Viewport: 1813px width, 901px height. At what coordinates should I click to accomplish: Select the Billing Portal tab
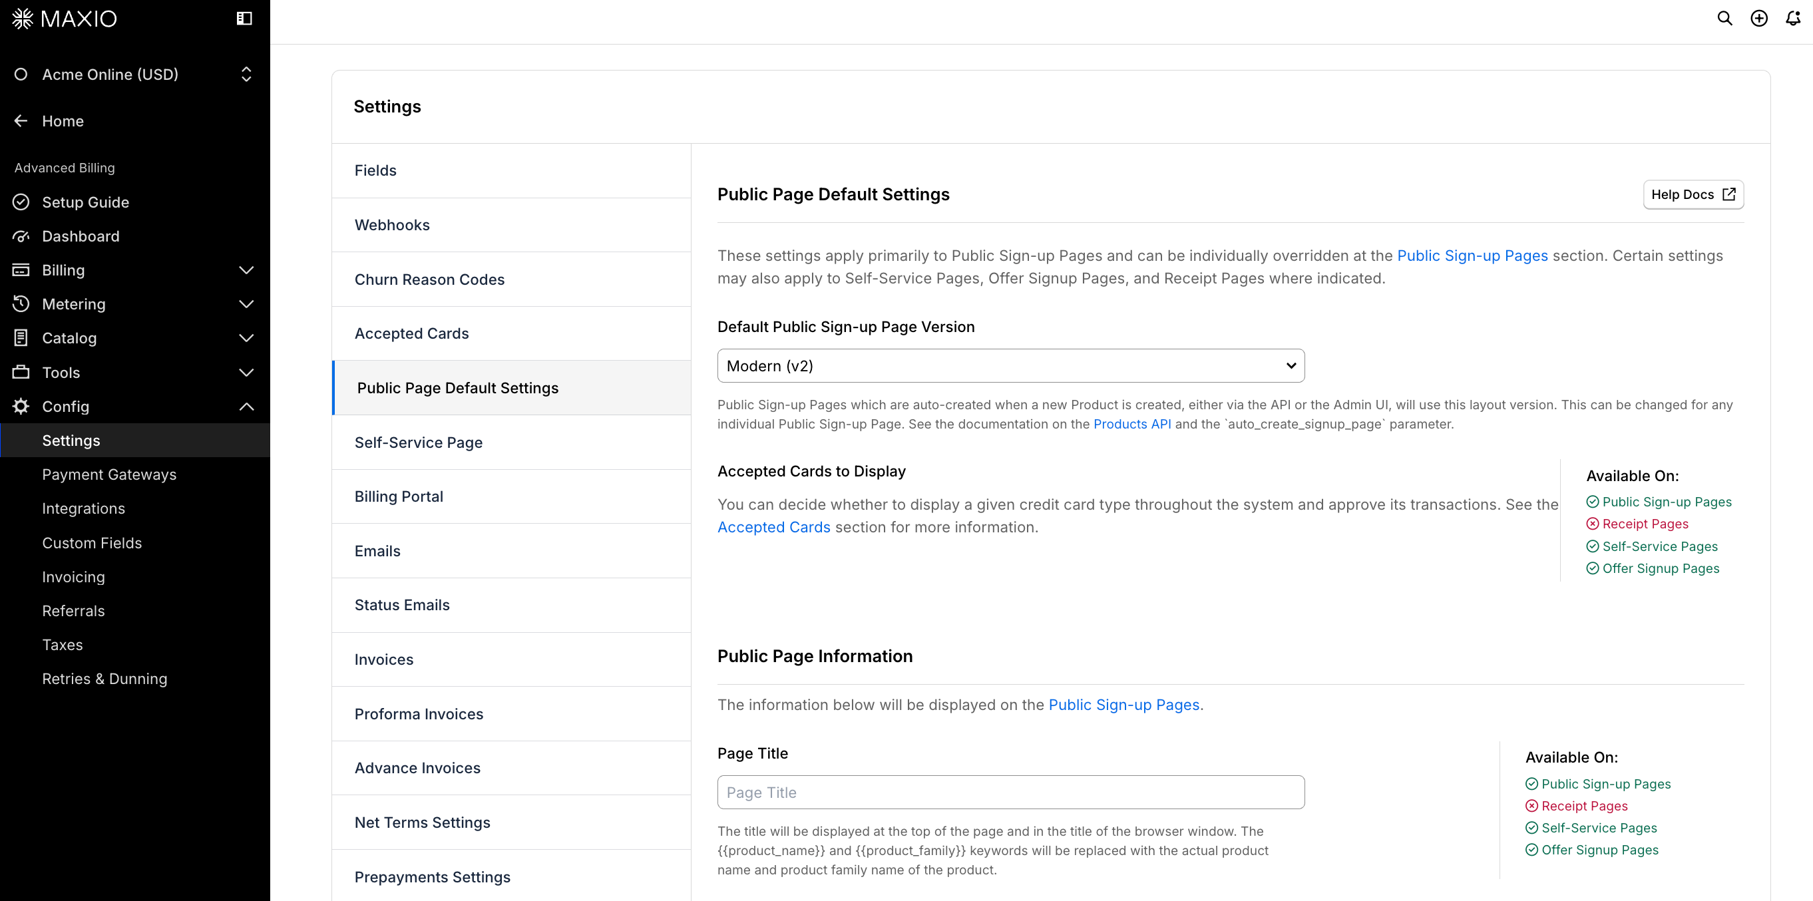pos(512,496)
